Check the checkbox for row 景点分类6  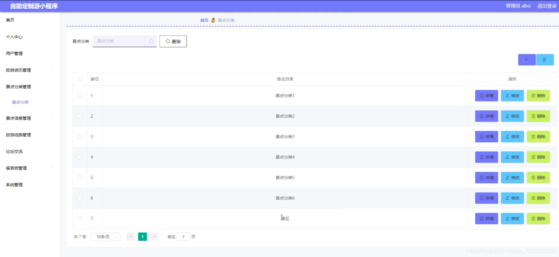coord(80,198)
